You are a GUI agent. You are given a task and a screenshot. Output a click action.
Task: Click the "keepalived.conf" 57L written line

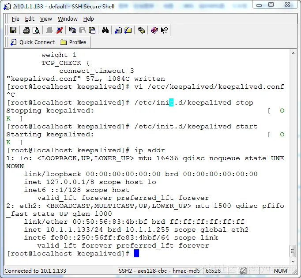pos(86,79)
